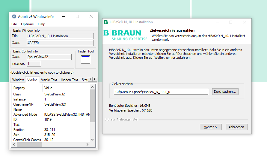Open the Hidden Text tab
This screenshot has width=267, height=167.
(x=69, y=80)
